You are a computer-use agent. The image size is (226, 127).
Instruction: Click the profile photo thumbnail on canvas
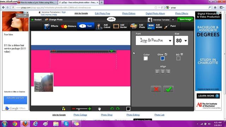[x=44, y=82]
